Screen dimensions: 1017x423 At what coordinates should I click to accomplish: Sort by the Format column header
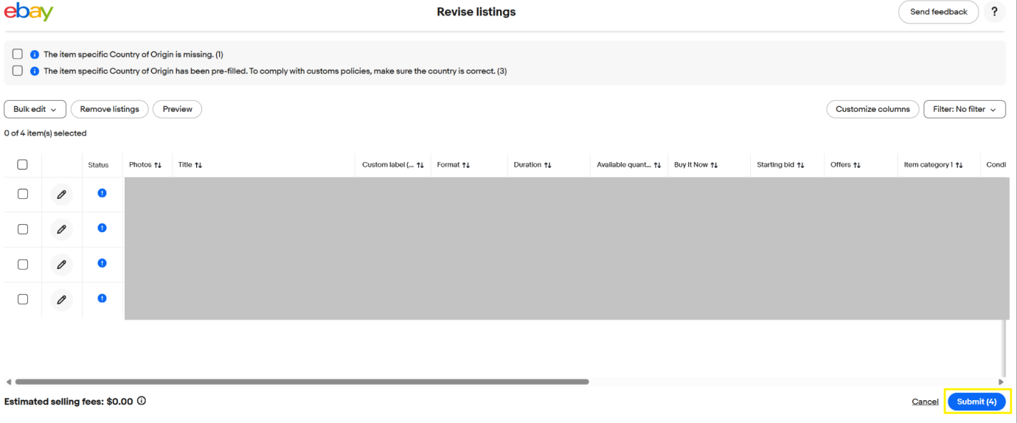click(467, 165)
